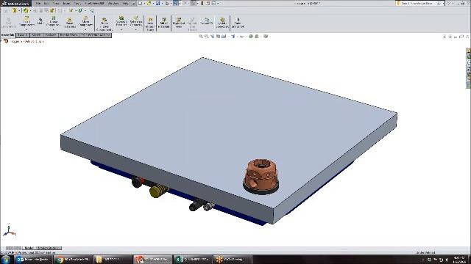This screenshot has width=471, height=264.
Task: Select the Model tab at bottom
Action: click(29, 248)
